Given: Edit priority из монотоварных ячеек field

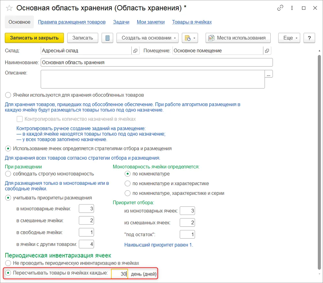Looking at the screenshot, I should 187,211.
